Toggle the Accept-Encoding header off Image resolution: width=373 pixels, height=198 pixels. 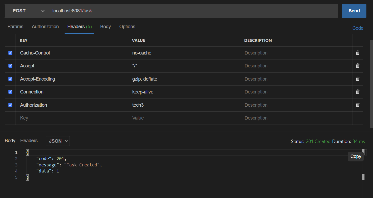pyautogui.click(x=10, y=79)
